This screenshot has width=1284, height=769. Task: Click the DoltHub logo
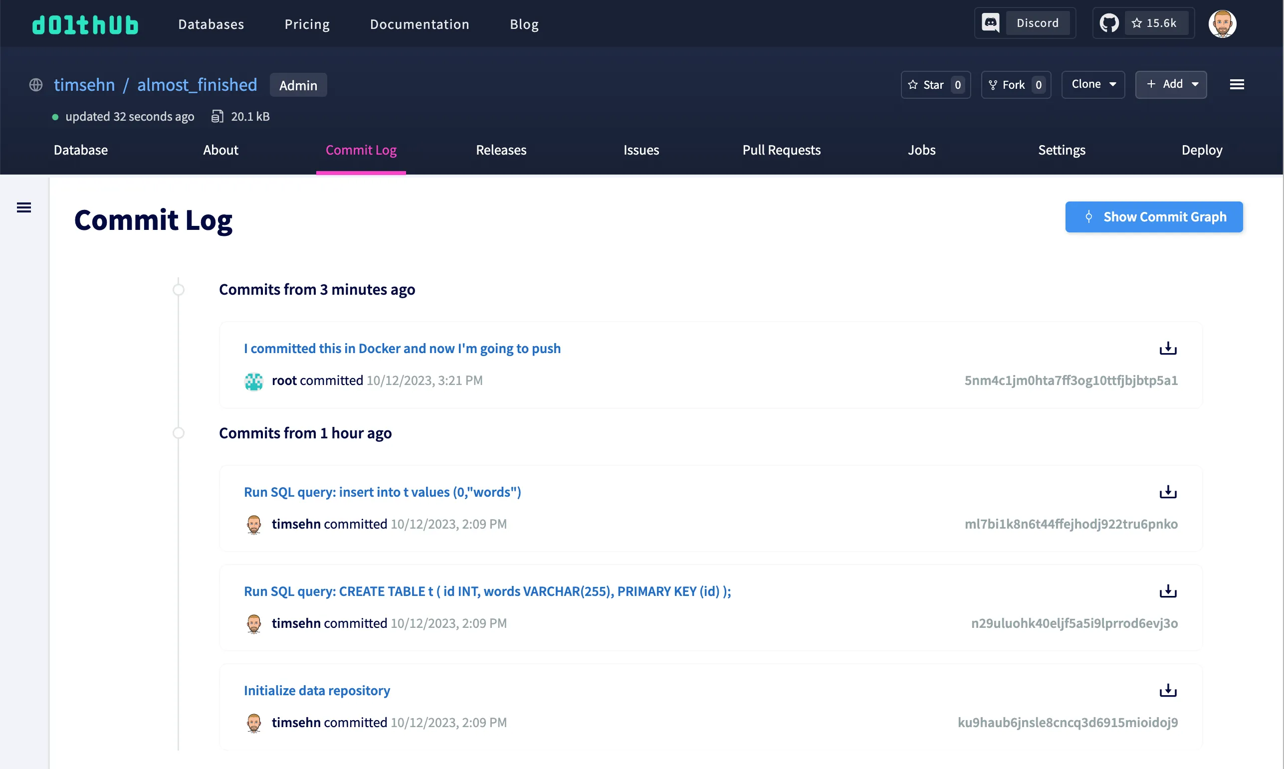(84, 24)
